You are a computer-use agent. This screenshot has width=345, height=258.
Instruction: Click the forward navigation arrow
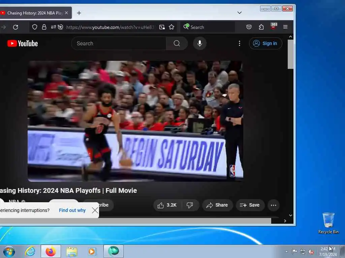[x=3, y=27]
